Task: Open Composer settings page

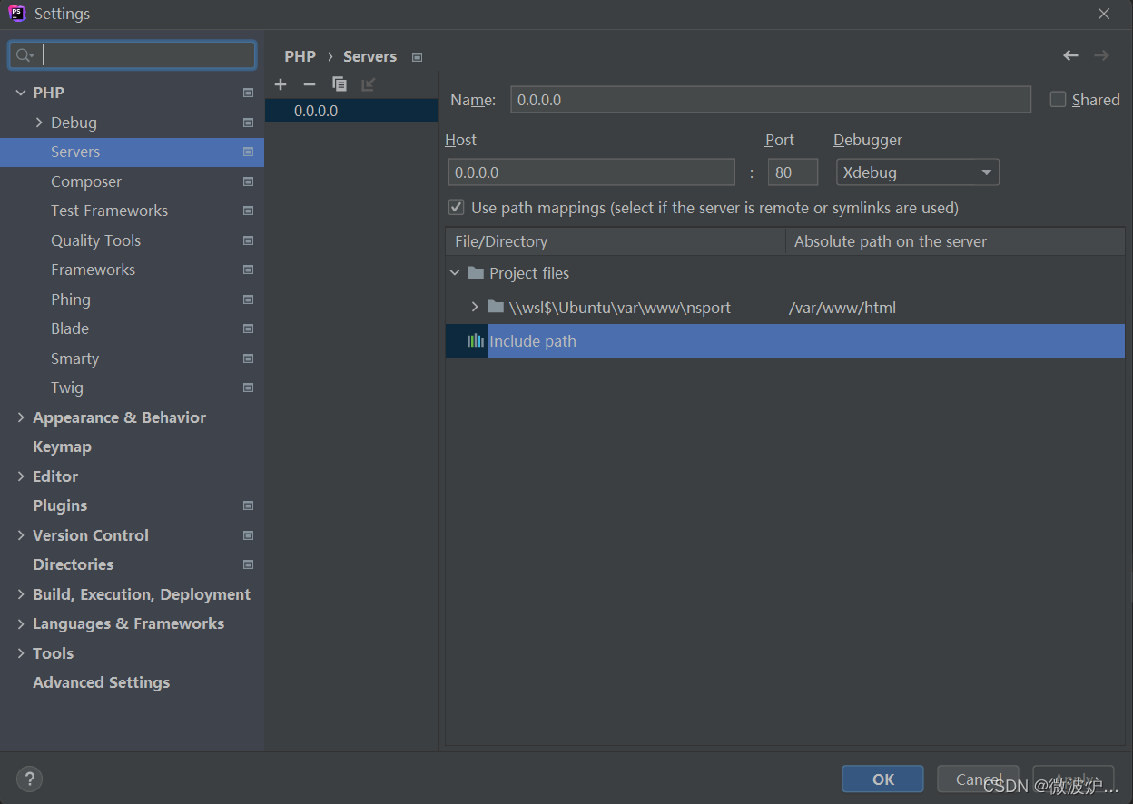Action: [86, 181]
